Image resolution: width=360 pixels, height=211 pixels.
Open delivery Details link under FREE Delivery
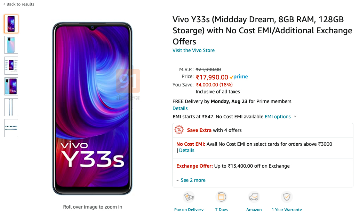pos(180,108)
